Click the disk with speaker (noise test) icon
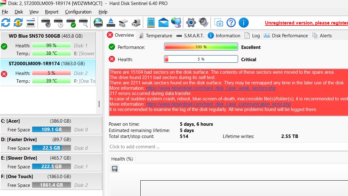This screenshot has width=348, height=196. pyautogui.click(x=46, y=23)
